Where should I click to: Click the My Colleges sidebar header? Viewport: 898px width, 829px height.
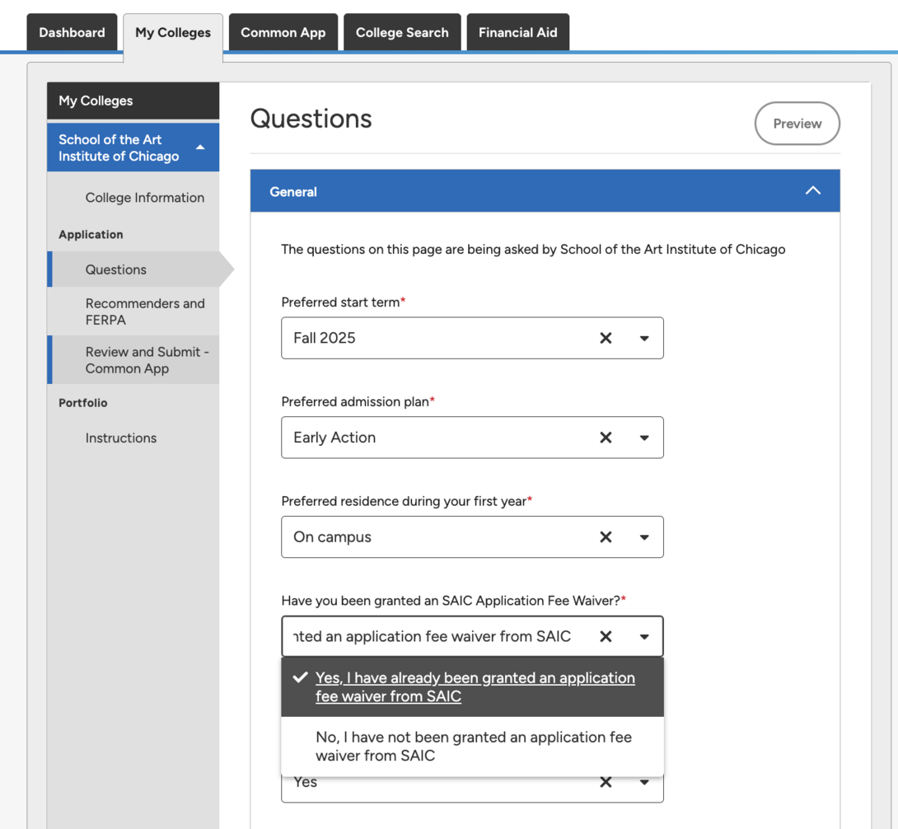point(133,101)
